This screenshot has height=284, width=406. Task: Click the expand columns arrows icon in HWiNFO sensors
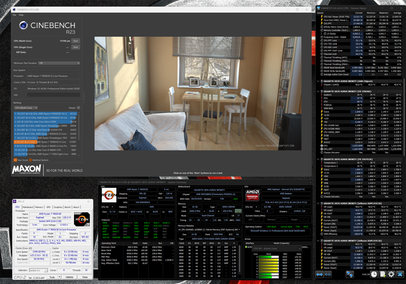[x=319, y=274]
